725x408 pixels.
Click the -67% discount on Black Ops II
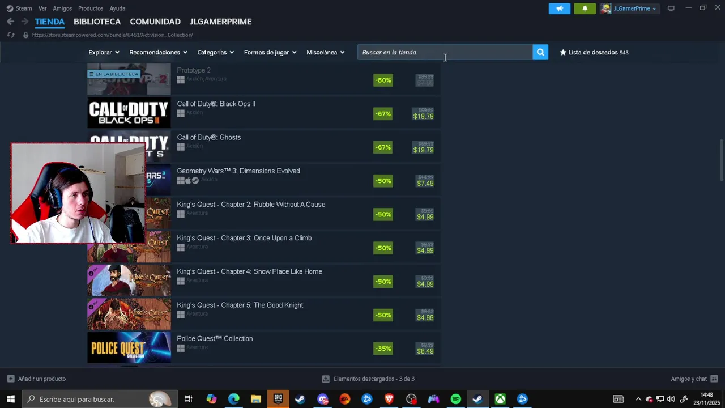[383, 113]
